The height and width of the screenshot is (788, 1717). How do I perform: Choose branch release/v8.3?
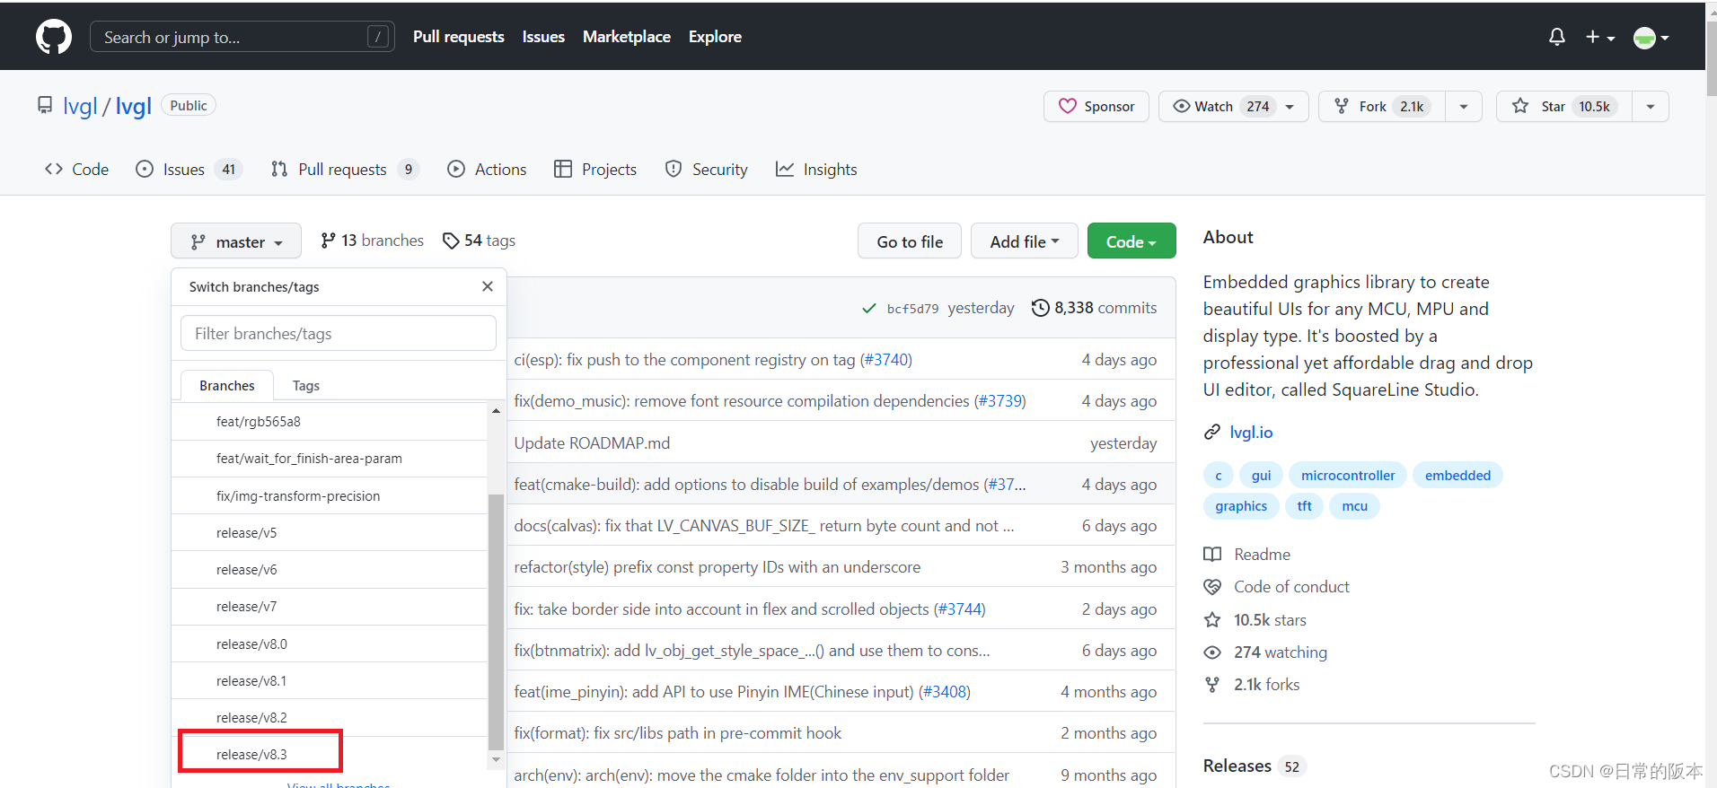coord(330,755)
